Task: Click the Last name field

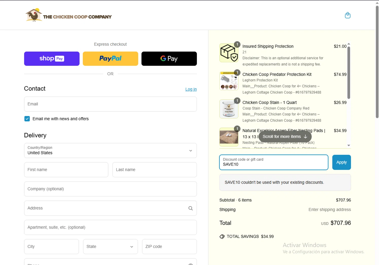Action: (x=155, y=170)
